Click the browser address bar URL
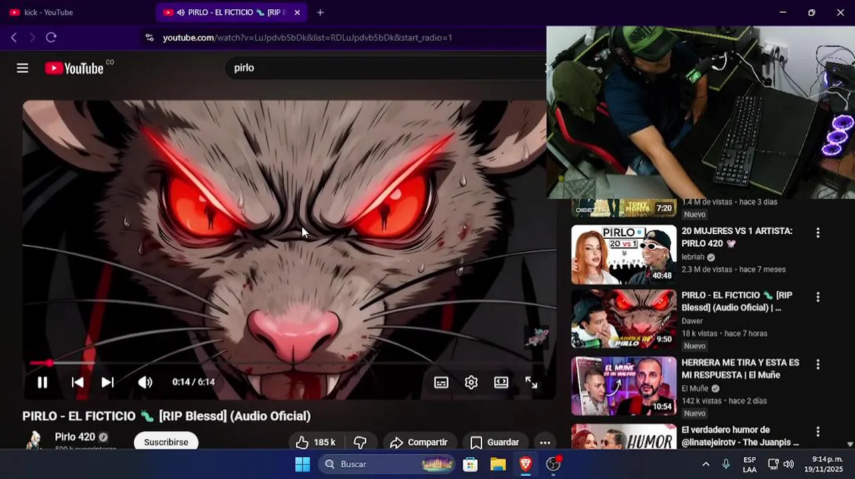Viewport: 855px width, 479px height. tap(308, 38)
